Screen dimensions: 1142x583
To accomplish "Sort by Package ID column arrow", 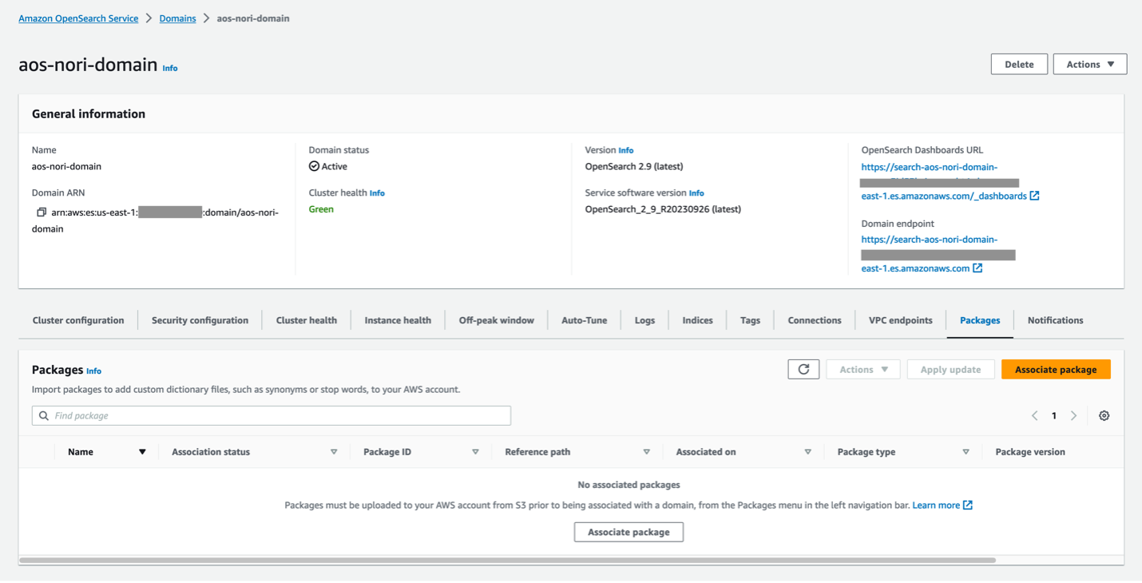I will (x=475, y=452).
